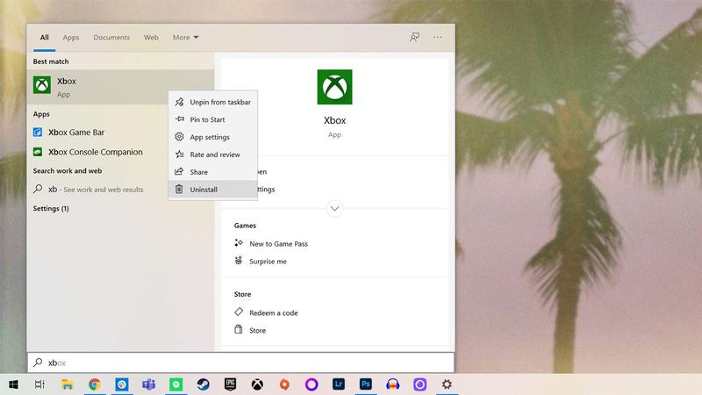
Task: Open the headphones app on taskbar
Action: coord(392,384)
